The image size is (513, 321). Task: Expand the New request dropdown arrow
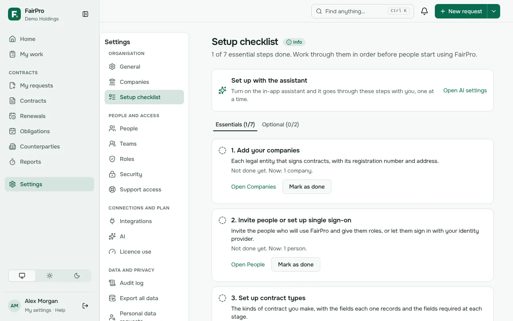point(494,11)
